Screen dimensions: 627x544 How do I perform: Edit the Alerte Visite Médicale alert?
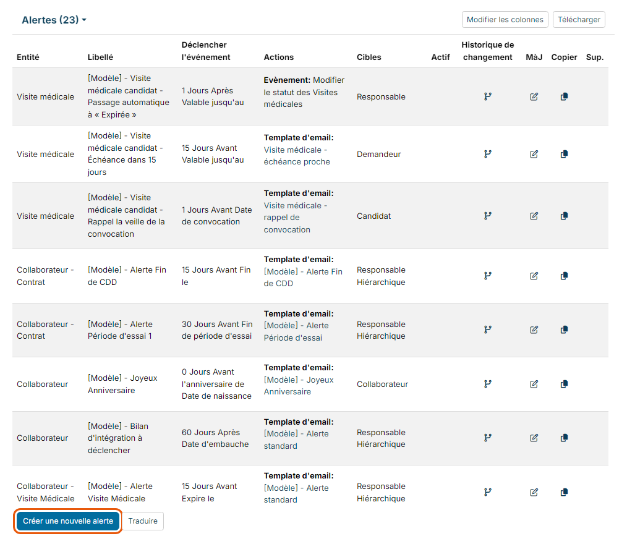534,493
